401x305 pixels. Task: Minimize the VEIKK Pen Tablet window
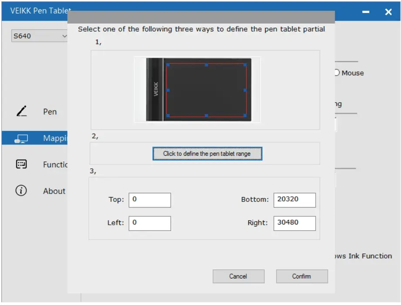point(366,12)
